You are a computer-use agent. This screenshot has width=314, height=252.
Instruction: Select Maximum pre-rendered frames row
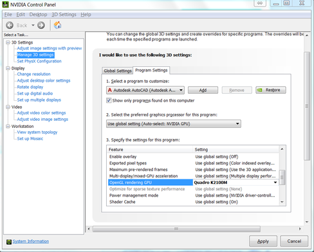[x=193, y=170]
